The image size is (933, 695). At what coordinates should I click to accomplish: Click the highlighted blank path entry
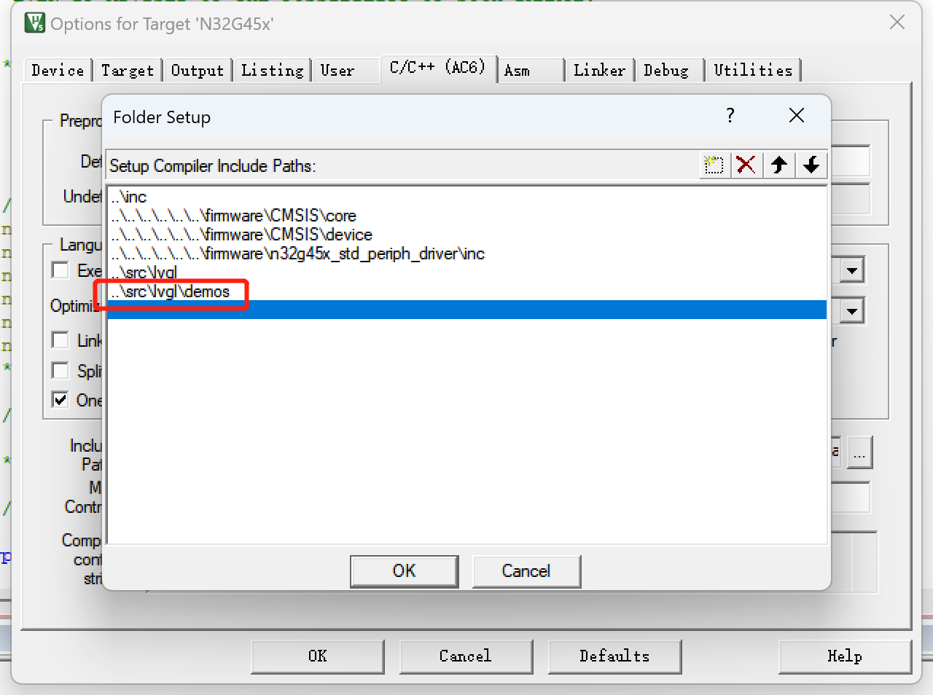[x=466, y=310]
